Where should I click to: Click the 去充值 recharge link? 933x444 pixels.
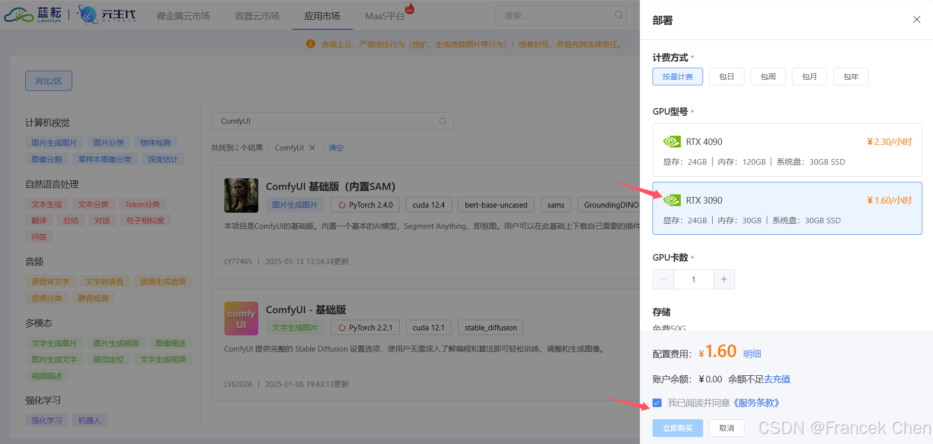(777, 379)
